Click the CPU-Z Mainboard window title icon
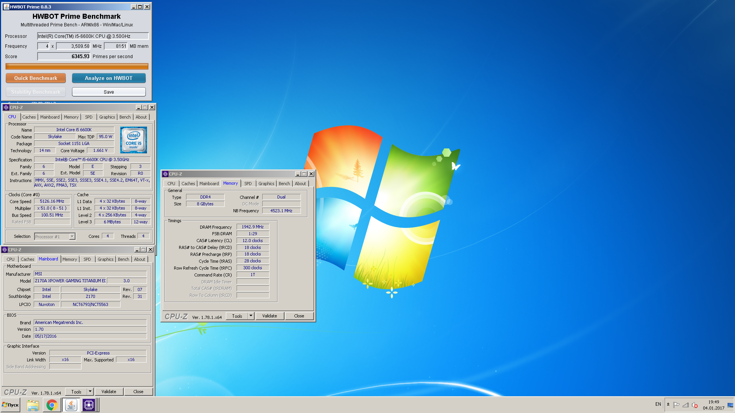Screen dimensions: 735x413 (x=5, y=250)
